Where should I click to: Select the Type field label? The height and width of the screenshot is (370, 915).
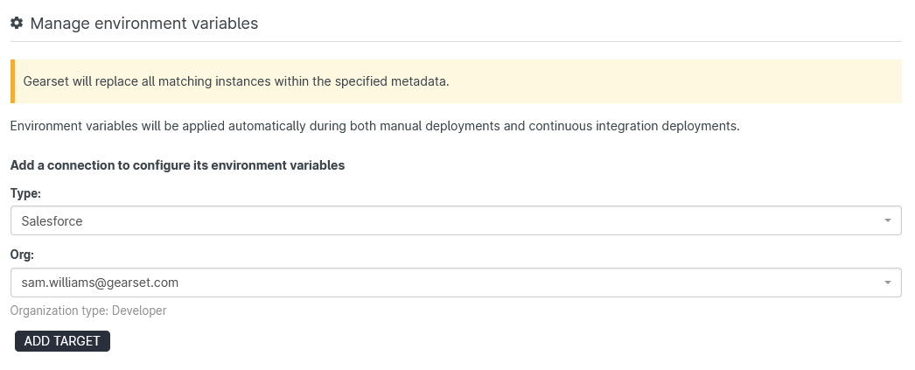26,192
